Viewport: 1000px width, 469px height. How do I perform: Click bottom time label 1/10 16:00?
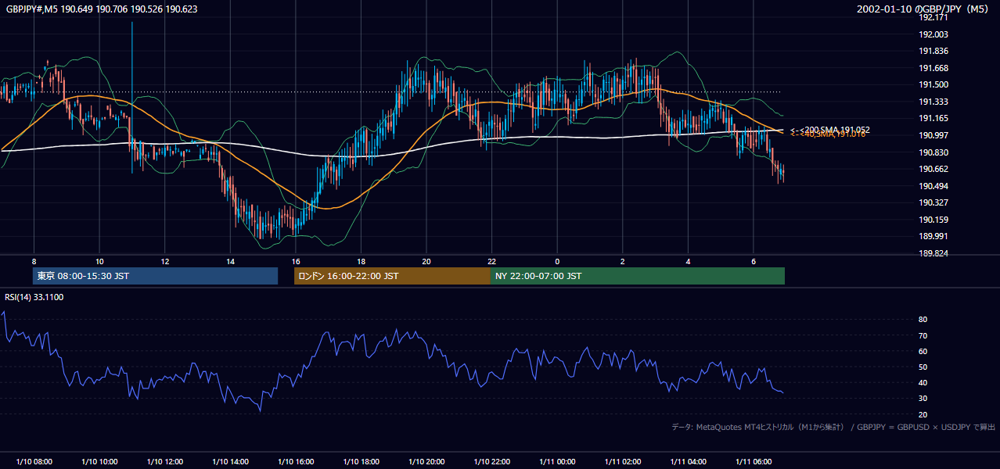coord(296,462)
